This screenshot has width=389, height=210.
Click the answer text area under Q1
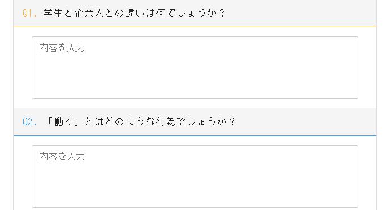tap(195, 68)
